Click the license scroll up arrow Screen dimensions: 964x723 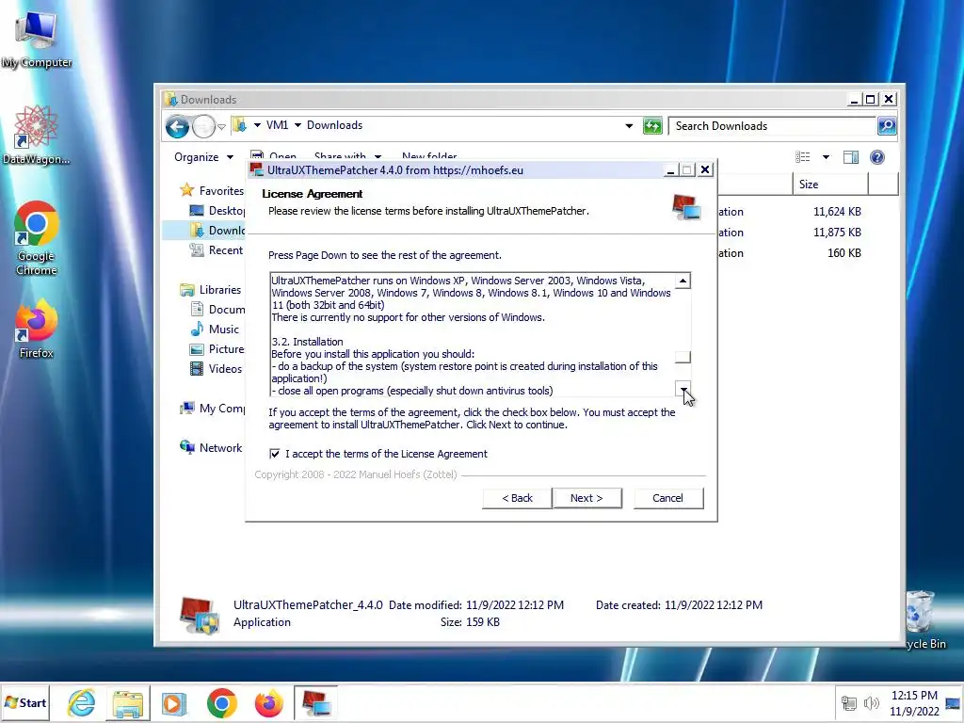683,281
